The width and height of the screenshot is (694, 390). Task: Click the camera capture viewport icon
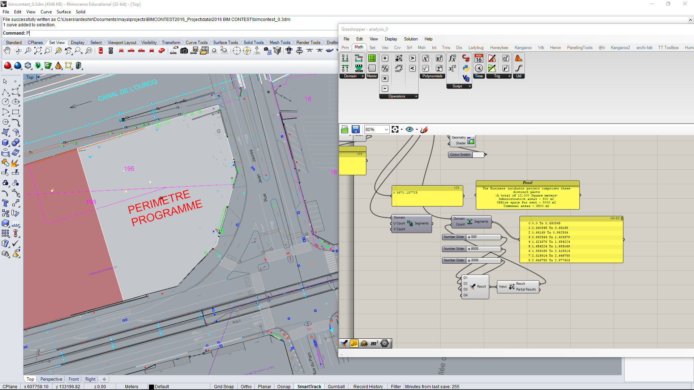click(184, 51)
